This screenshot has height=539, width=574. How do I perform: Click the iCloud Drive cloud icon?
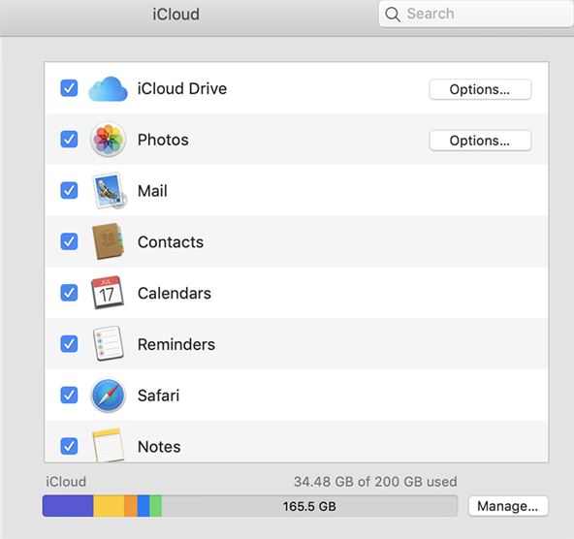click(x=108, y=89)
